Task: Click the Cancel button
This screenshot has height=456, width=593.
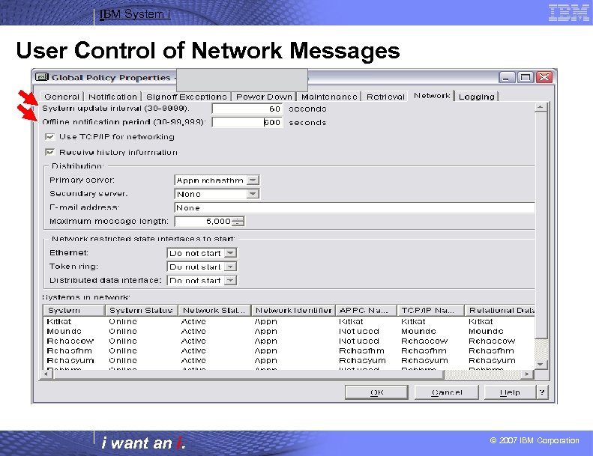Action: tap(447, 392)
